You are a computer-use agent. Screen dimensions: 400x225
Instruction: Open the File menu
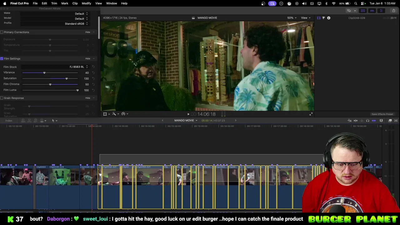(x=35, y=3)
